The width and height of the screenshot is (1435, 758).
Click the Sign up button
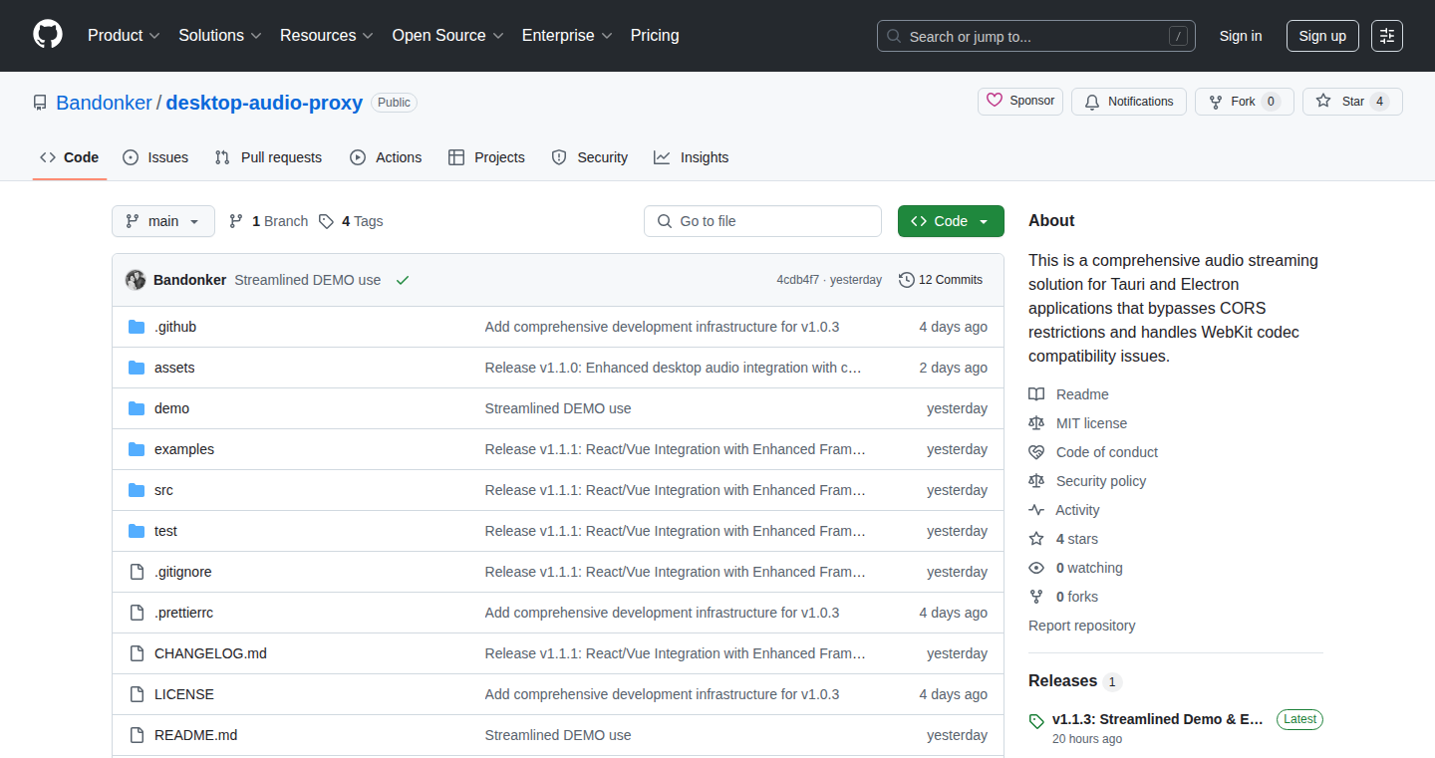click(1322, 36)
